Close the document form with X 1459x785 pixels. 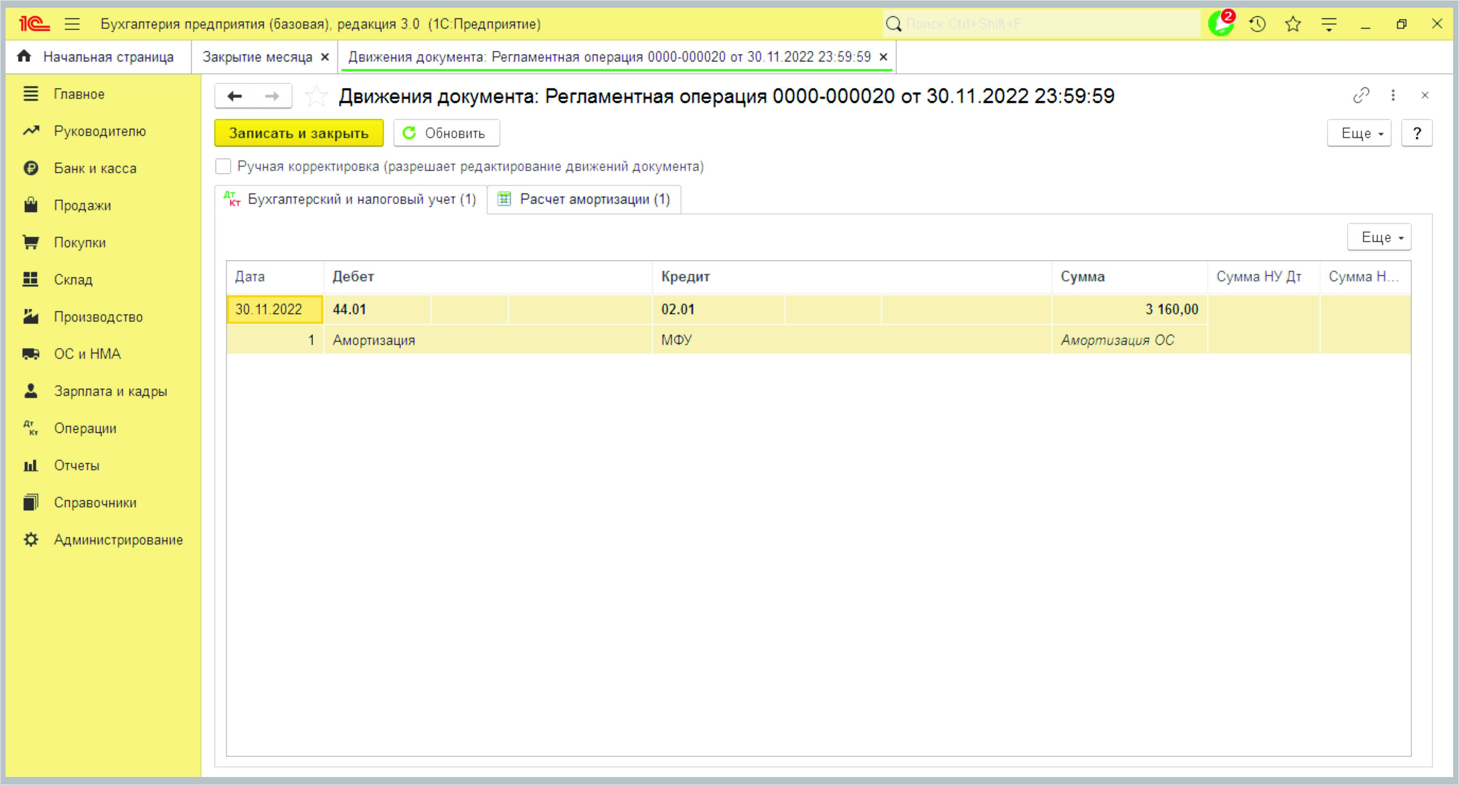(1425, 95)
